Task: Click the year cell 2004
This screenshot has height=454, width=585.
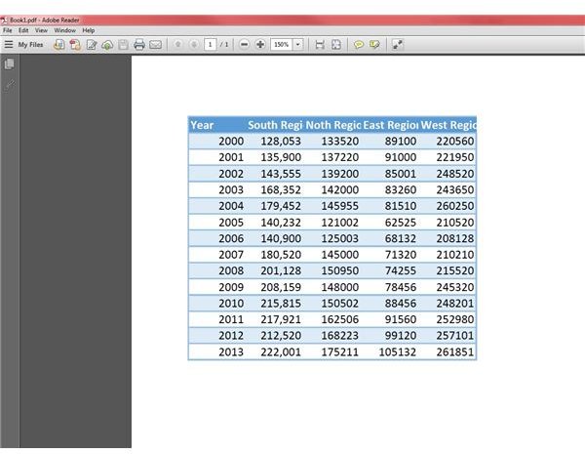Action: tap(231, 206)
